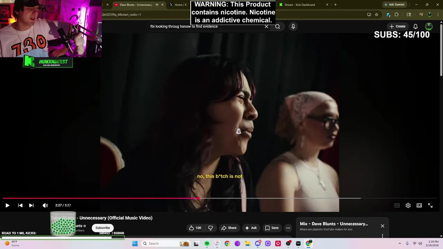
Task: Click the YouTube search magnifier button
Action: click(x=278, y=26)
